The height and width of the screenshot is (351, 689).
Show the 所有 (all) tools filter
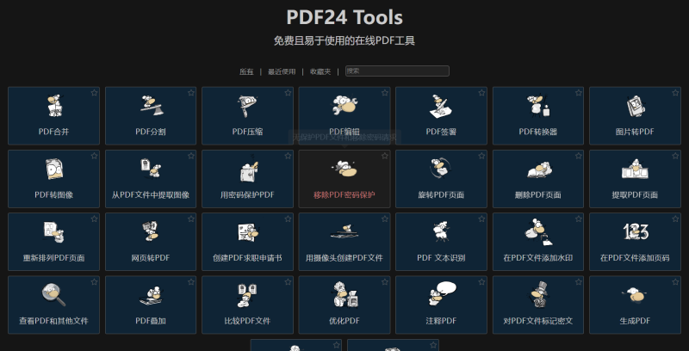[x=246, y=71]
